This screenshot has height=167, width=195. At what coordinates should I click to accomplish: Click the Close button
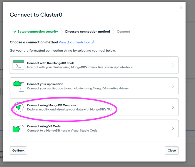[x=172, y=151]
